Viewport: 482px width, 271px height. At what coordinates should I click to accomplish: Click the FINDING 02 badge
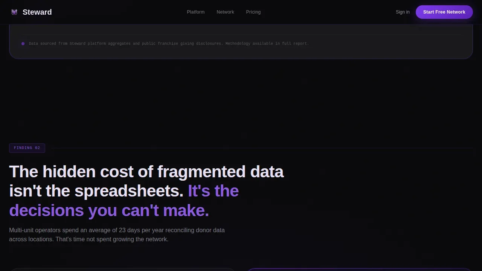[x=27, y=148]
